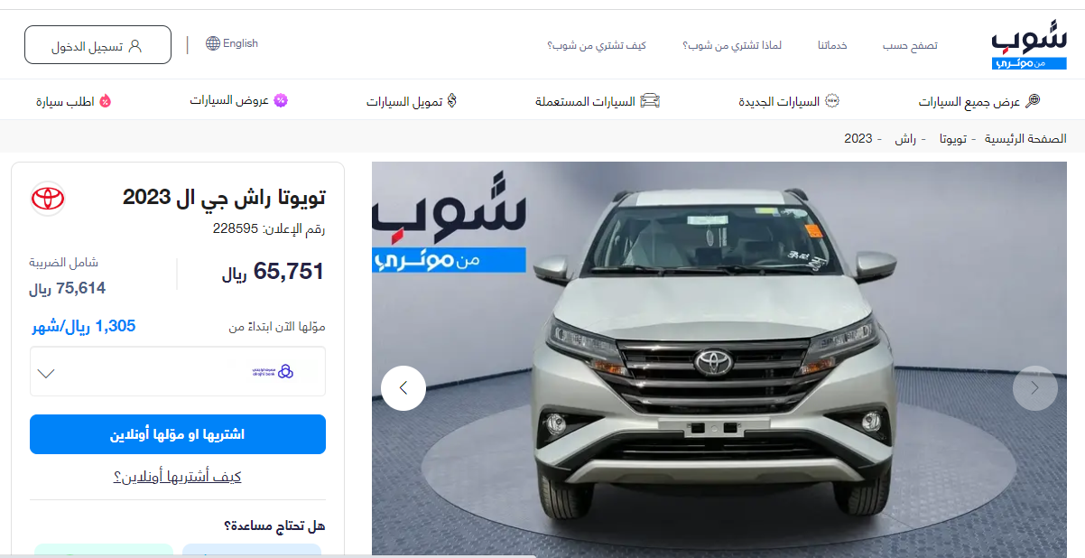Click the red icon beside اطلب سيارة

click(106, 101)
